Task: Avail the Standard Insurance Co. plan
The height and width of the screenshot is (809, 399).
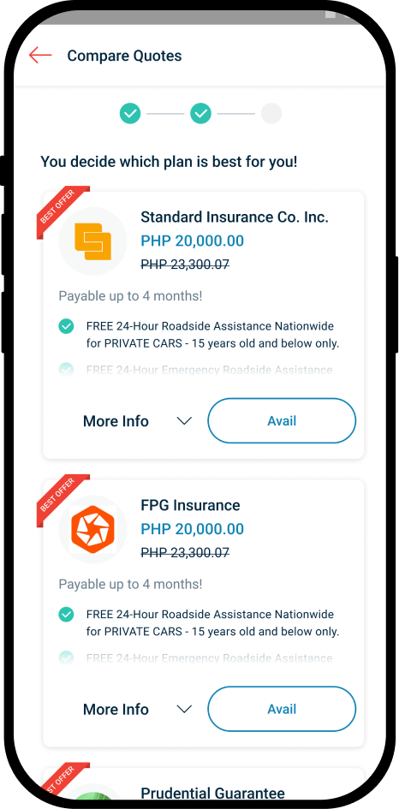Action: point(282,420)
